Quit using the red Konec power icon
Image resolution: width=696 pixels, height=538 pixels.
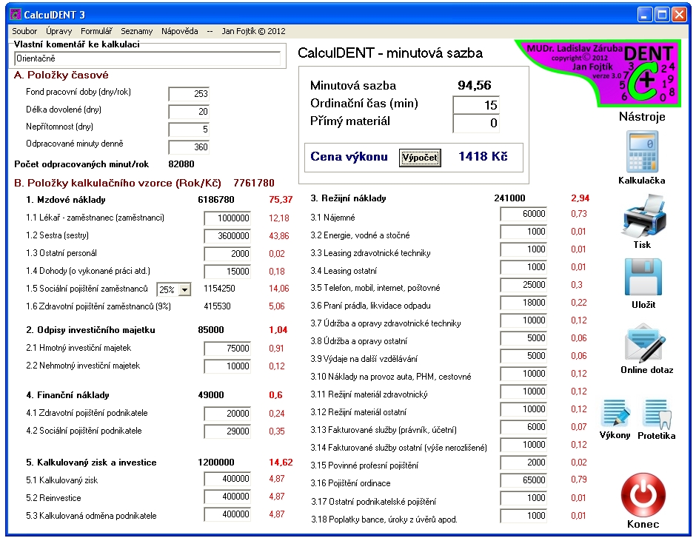(643, 494)
